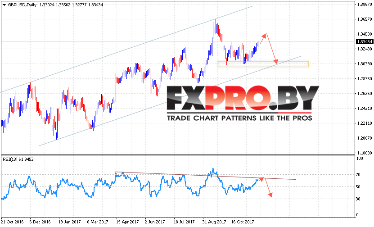Select the high value 1.33562 in header
The height and width of the screenshot is (227, 374).
coord(63,5)
